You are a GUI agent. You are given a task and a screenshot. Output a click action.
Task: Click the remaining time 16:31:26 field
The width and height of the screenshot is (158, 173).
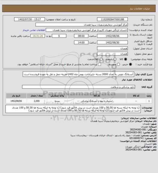click(38, 36)
